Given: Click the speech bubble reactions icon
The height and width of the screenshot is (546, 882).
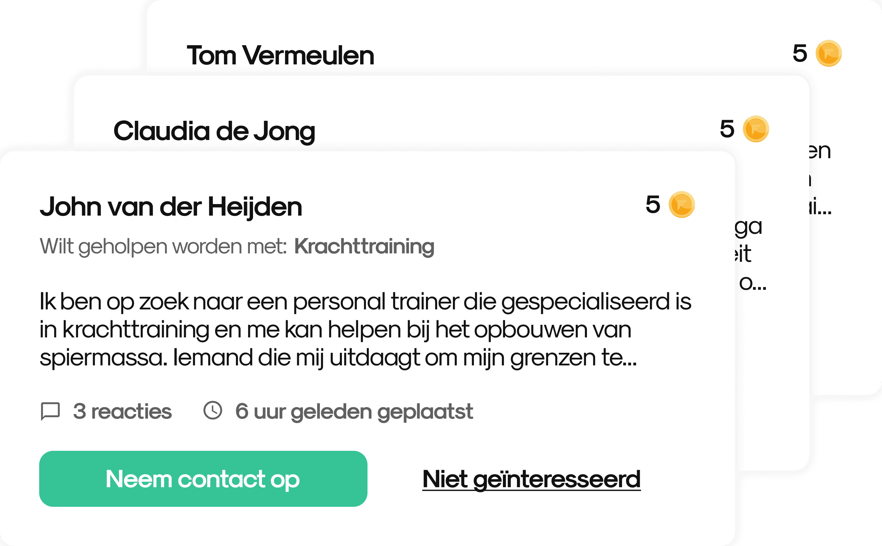Looking at the screenshot, I should click(50, 411).
